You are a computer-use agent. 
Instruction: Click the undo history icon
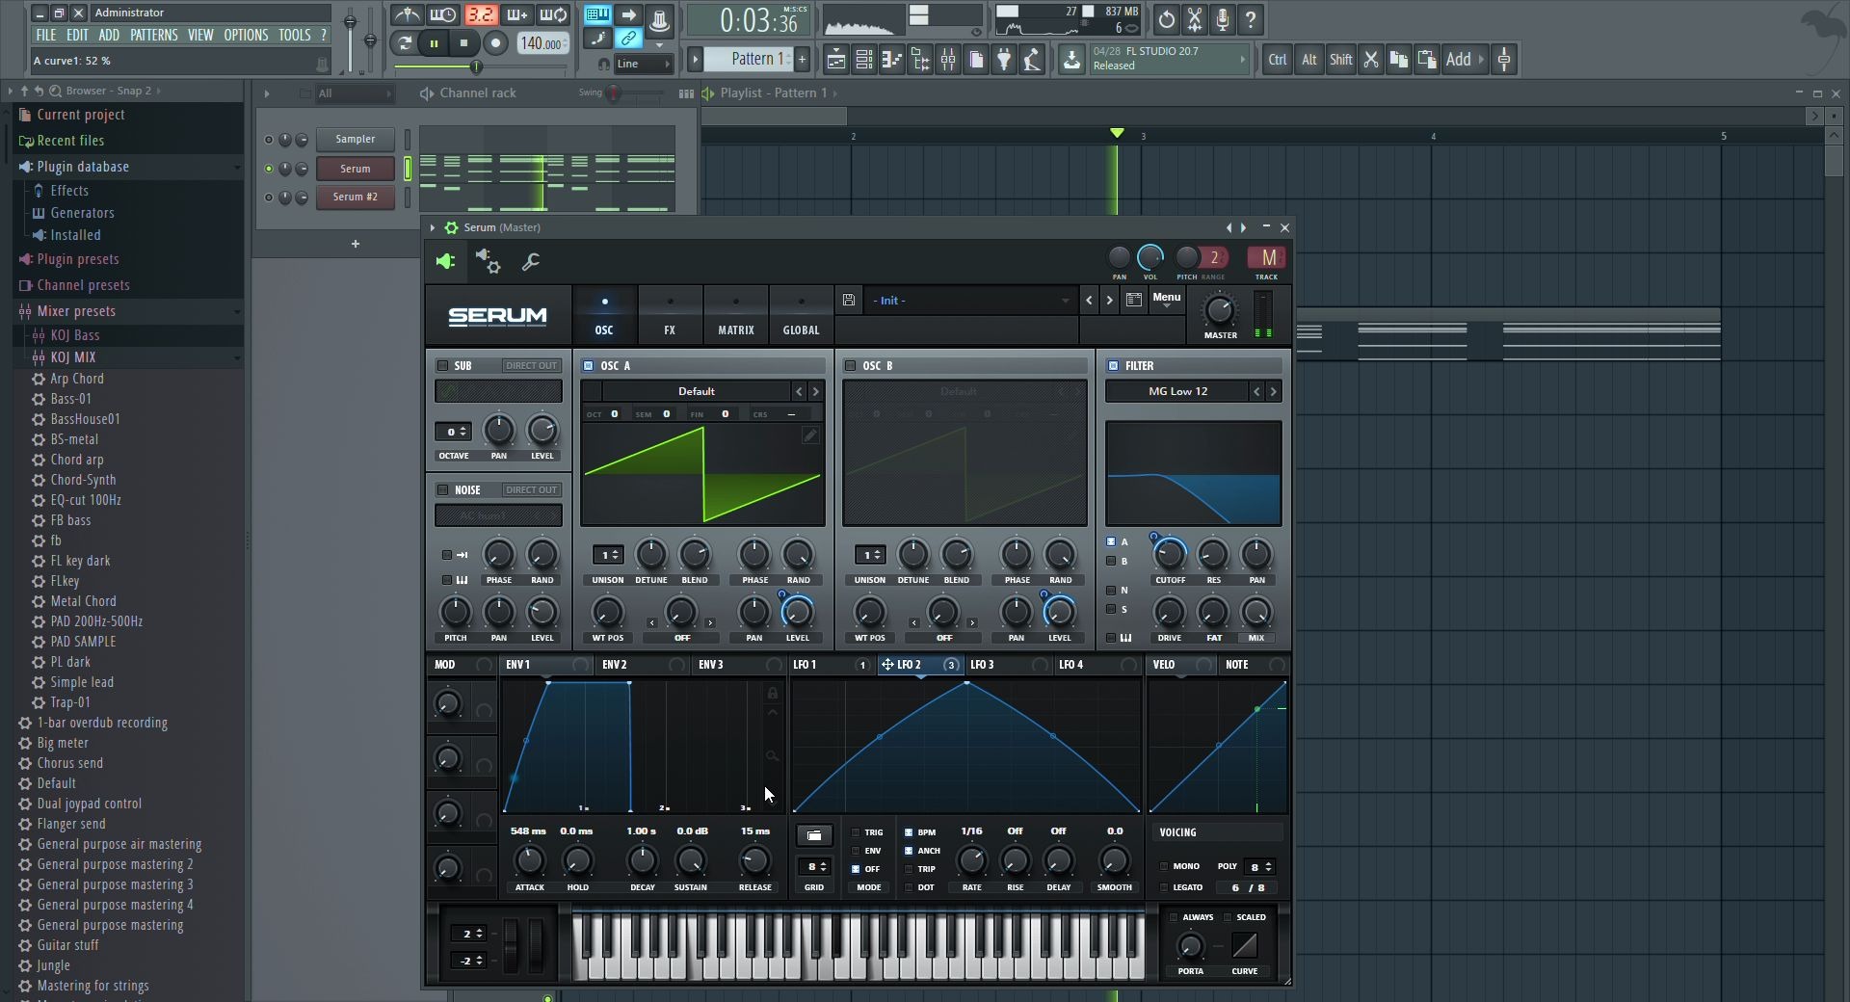(x=1166, y=19)
